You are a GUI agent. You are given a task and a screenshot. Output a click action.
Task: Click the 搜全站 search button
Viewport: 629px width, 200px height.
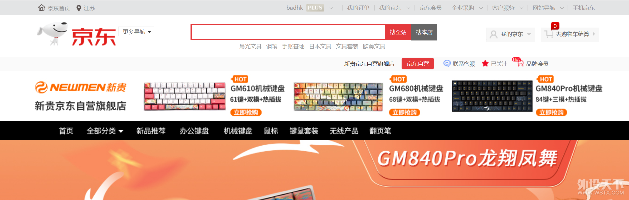tap(398, 32)
